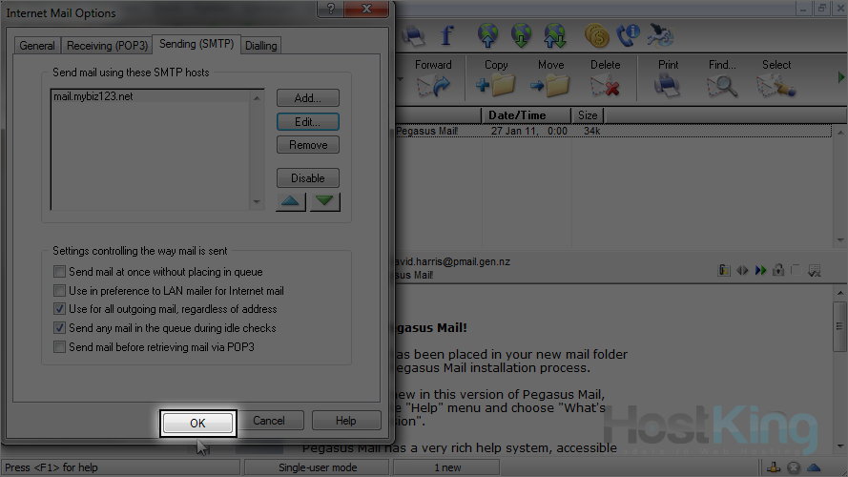The width and height of the screenshot is (848, 477).
Task: Click the Select messages toolbar icon
Action: coord(776,86)
